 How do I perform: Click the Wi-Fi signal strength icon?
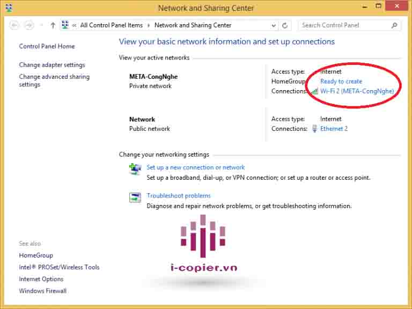coord(315,91)
